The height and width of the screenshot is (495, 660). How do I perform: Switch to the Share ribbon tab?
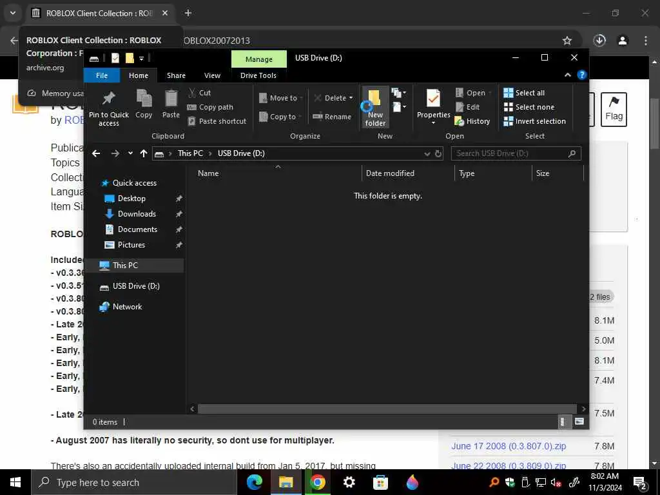click(x=176, y=75)
